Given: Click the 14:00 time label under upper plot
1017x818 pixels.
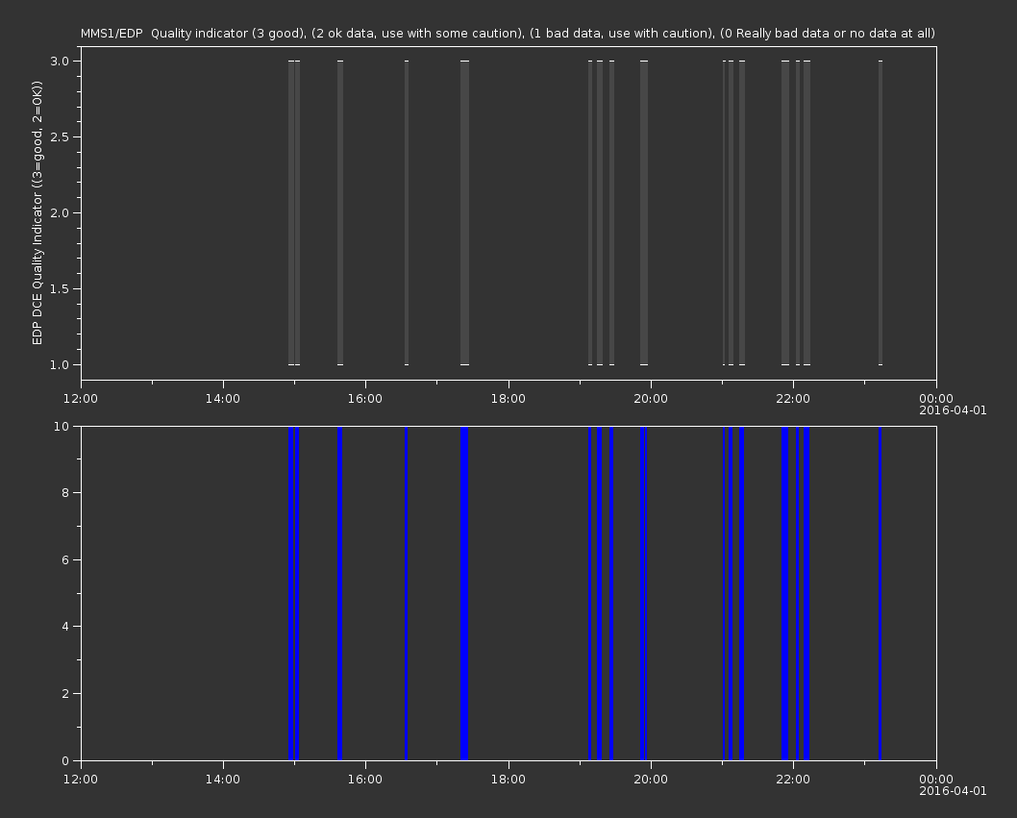Looking at the screenshot, I should [222, 398].
